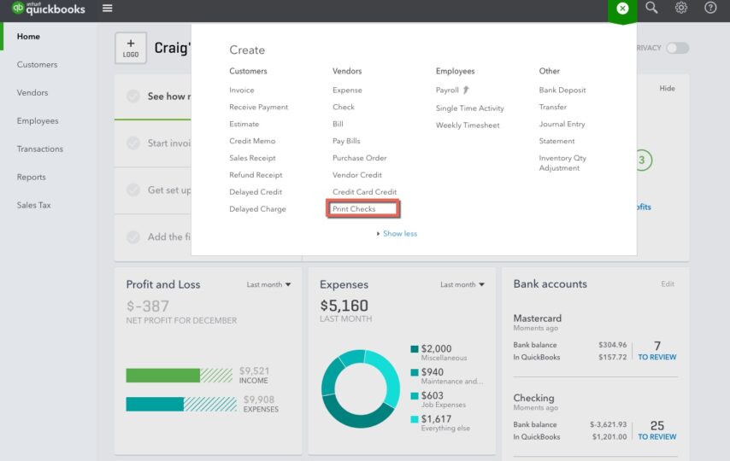Viewport: 730px width, 461px height.
Task: Edit the Bank accounts panel
Action: [x=667, y=283]
